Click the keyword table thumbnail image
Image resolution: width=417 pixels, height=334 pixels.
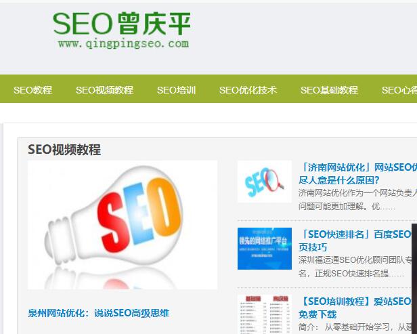click(264, 314)
